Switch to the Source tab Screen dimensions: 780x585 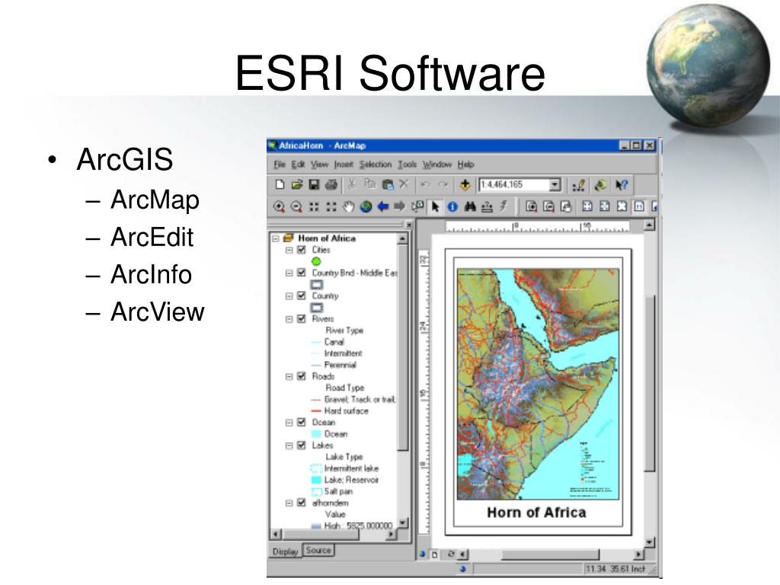pos(318,550)
